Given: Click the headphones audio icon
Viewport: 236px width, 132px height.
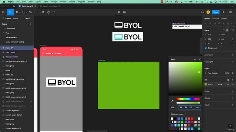Looking at the screenshot, I should coord(203,12).
